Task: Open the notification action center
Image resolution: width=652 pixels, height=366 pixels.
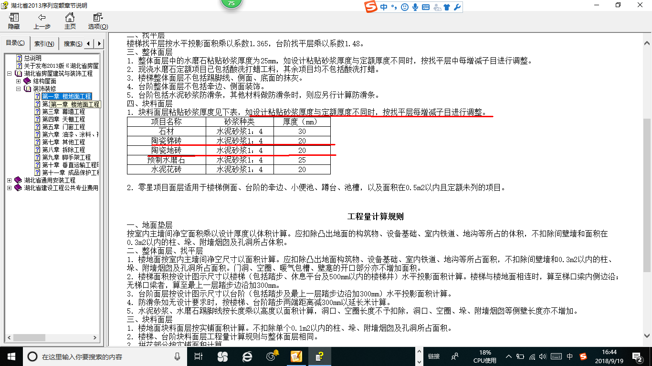Action: coord(638,356)
